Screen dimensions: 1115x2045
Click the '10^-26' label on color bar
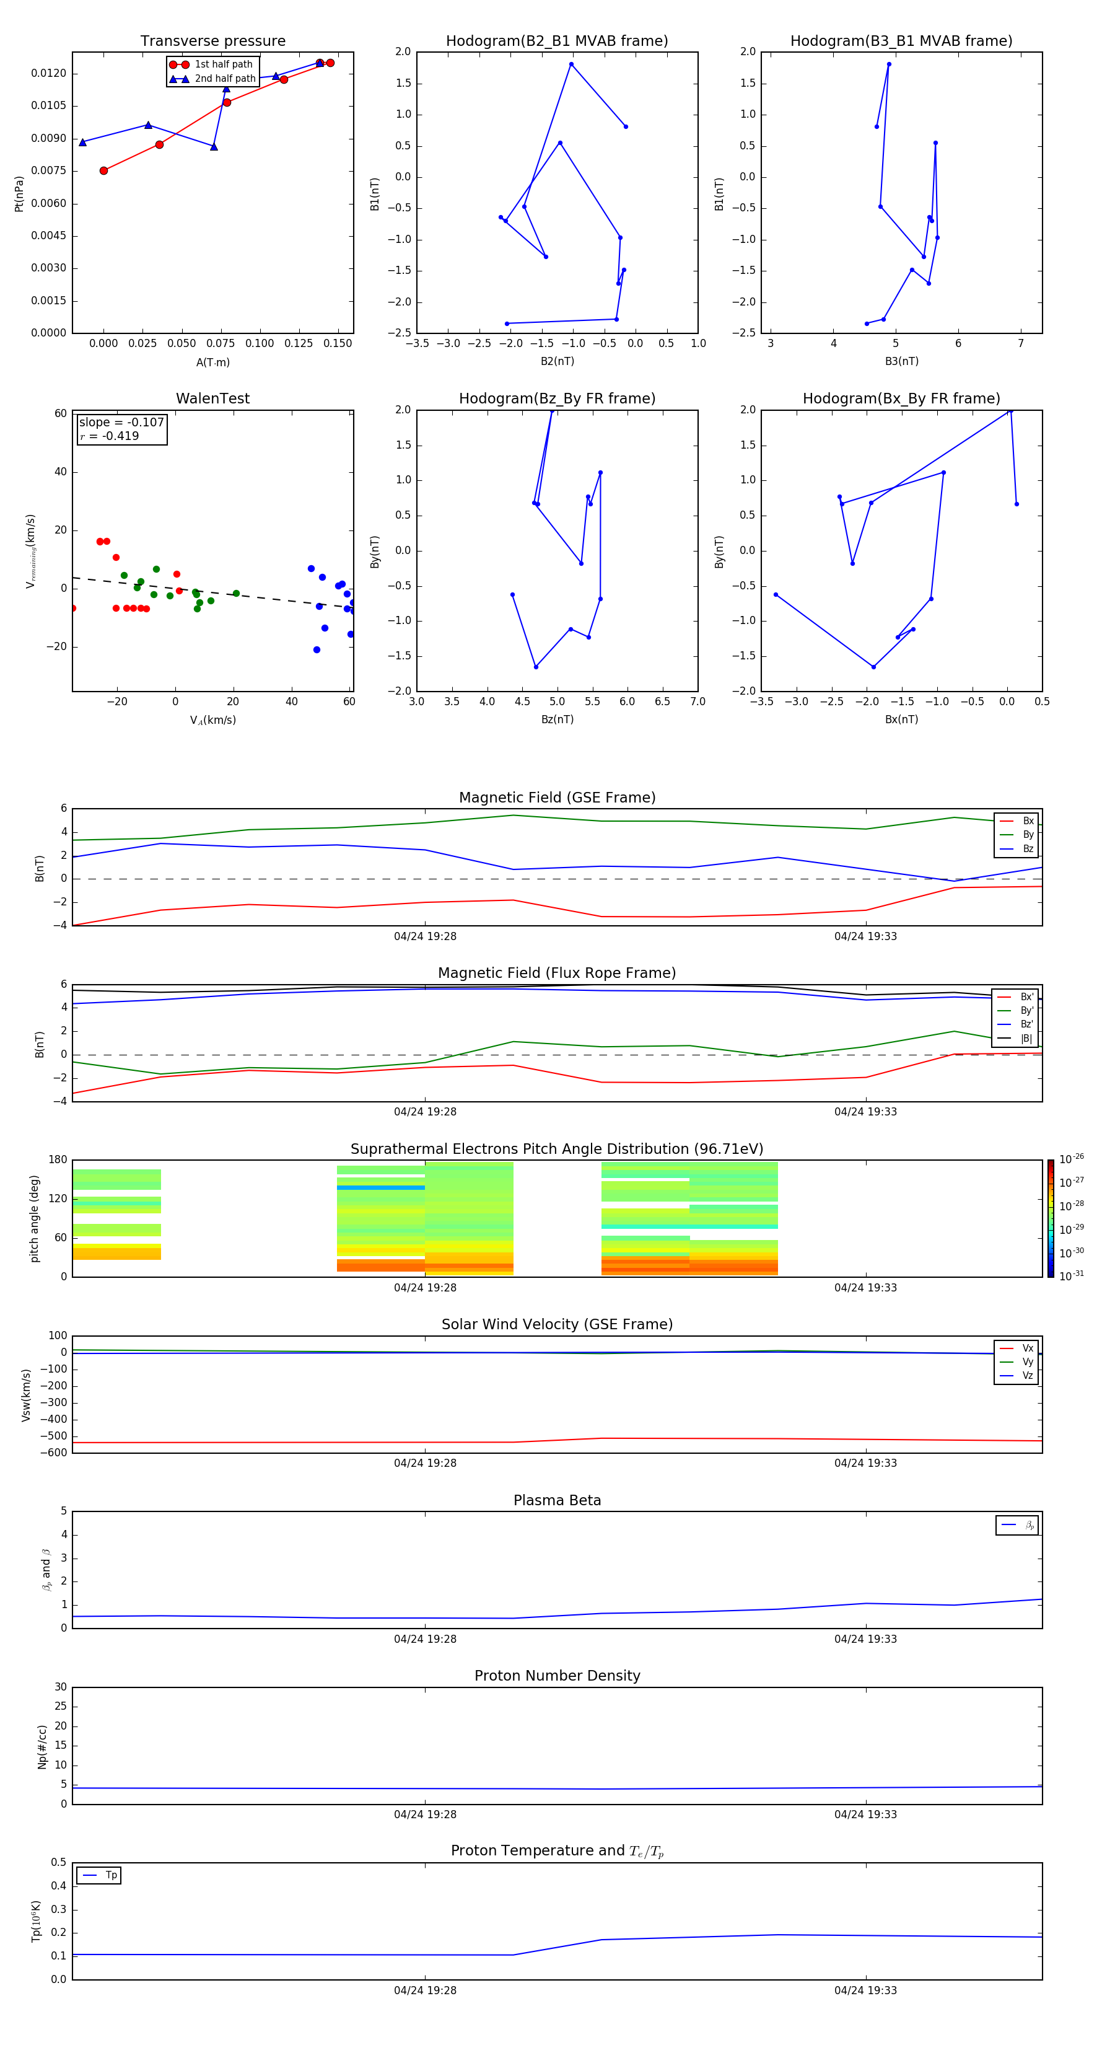point(1072,1159)
